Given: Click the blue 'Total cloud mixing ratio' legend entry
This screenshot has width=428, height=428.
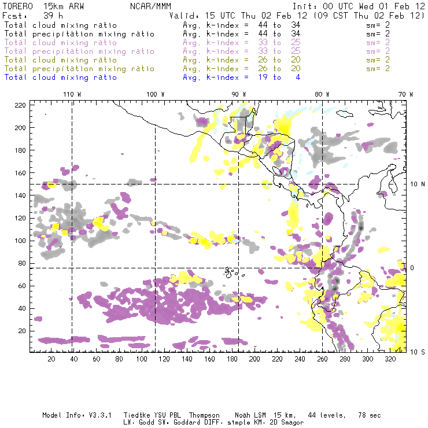Looking at the screenshot, I should (x=61, y=78).
